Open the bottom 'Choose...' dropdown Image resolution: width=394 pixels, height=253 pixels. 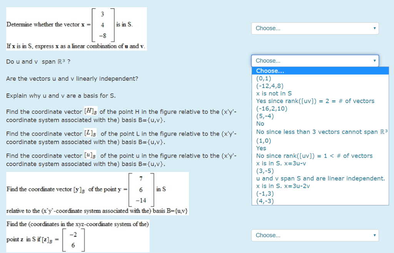click(x=314, y=235)
